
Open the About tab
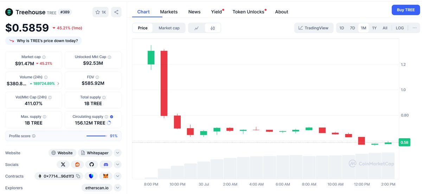(x=282, y=12)
